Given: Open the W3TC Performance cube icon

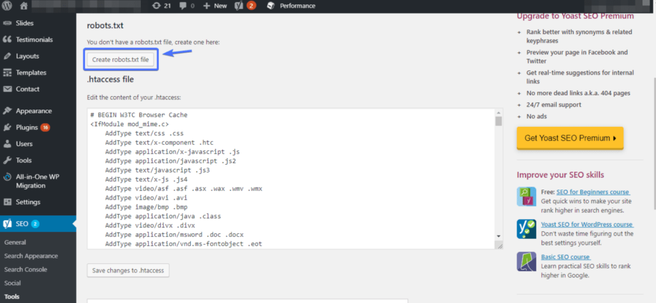Looking at the screenshot, I should click(x=271, y=6).
